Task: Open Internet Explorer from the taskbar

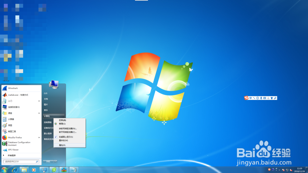Action: click(14, 170)
